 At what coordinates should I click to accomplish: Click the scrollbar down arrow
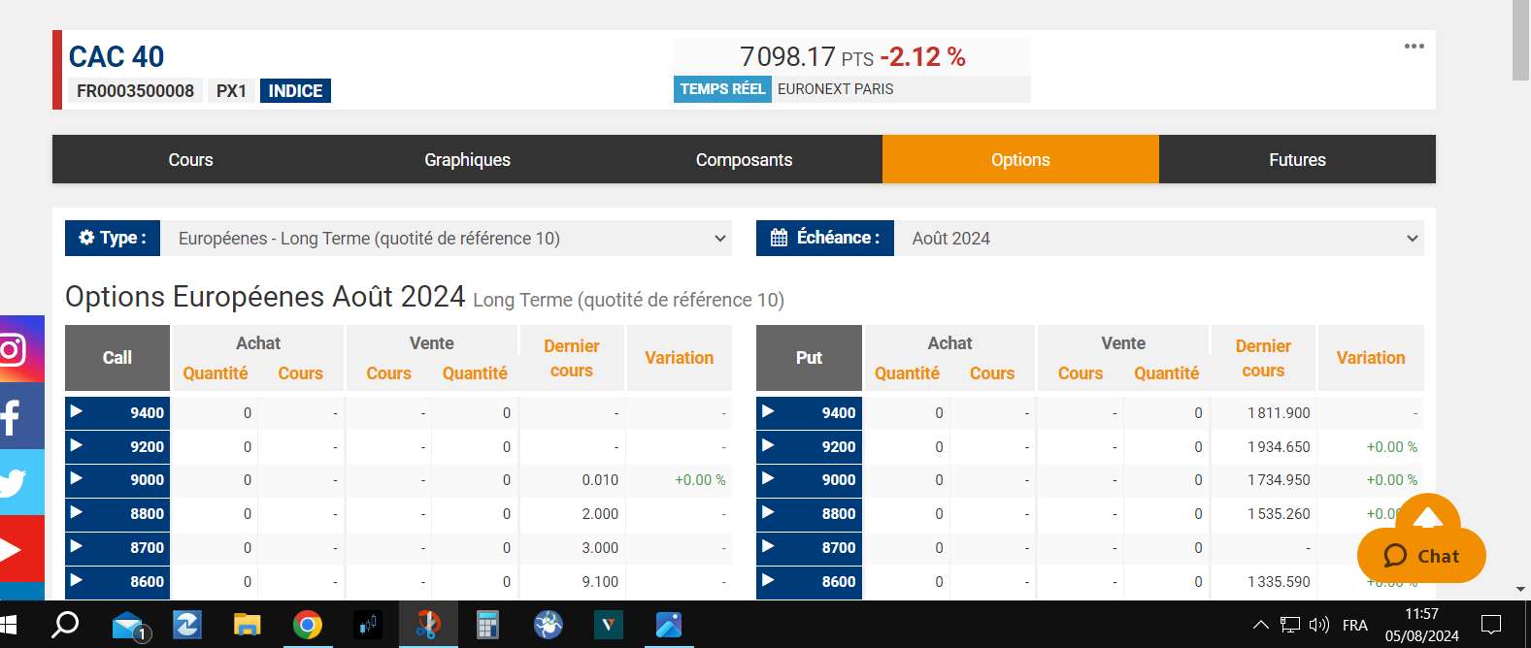1521,589
